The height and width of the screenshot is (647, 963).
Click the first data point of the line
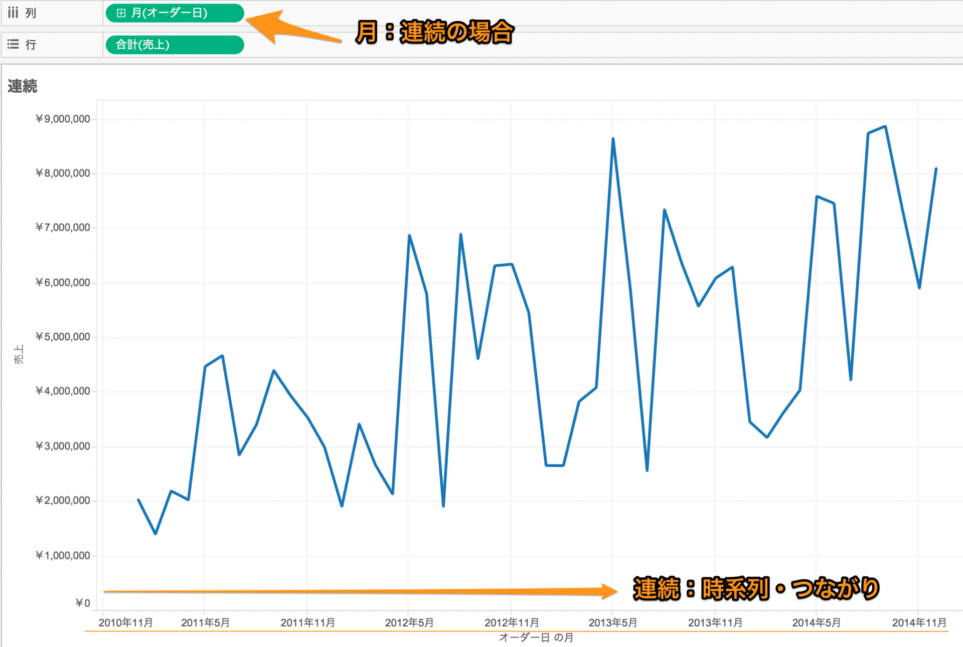138,500
